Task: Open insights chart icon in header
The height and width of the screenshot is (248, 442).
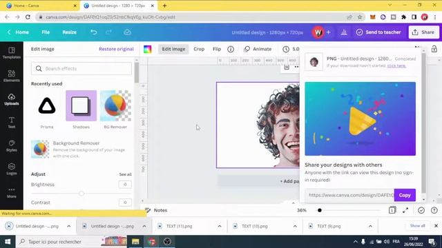Action: click(344, 32)
